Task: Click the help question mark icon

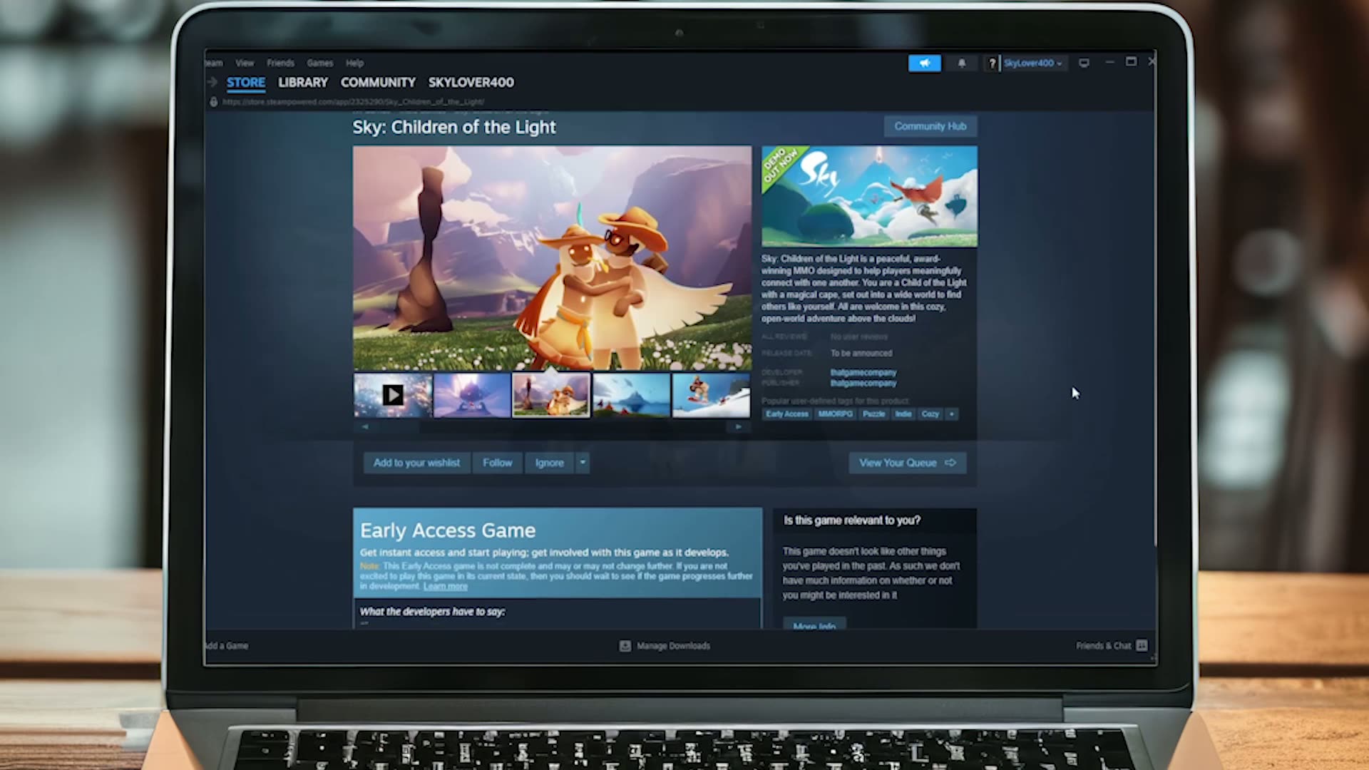Action: pos(991,63)
